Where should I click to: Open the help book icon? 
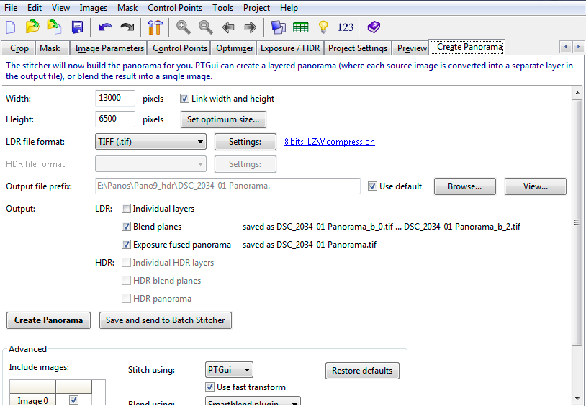tap(374, 27)
